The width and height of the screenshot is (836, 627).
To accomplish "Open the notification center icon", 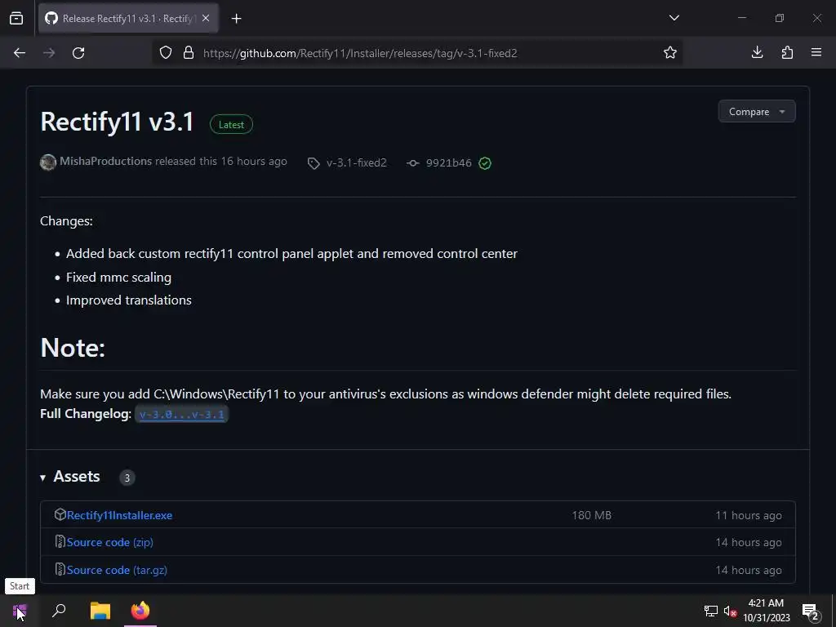I will click(811, 611).
